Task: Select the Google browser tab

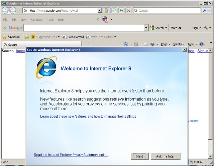Action: tap(42, 44)
